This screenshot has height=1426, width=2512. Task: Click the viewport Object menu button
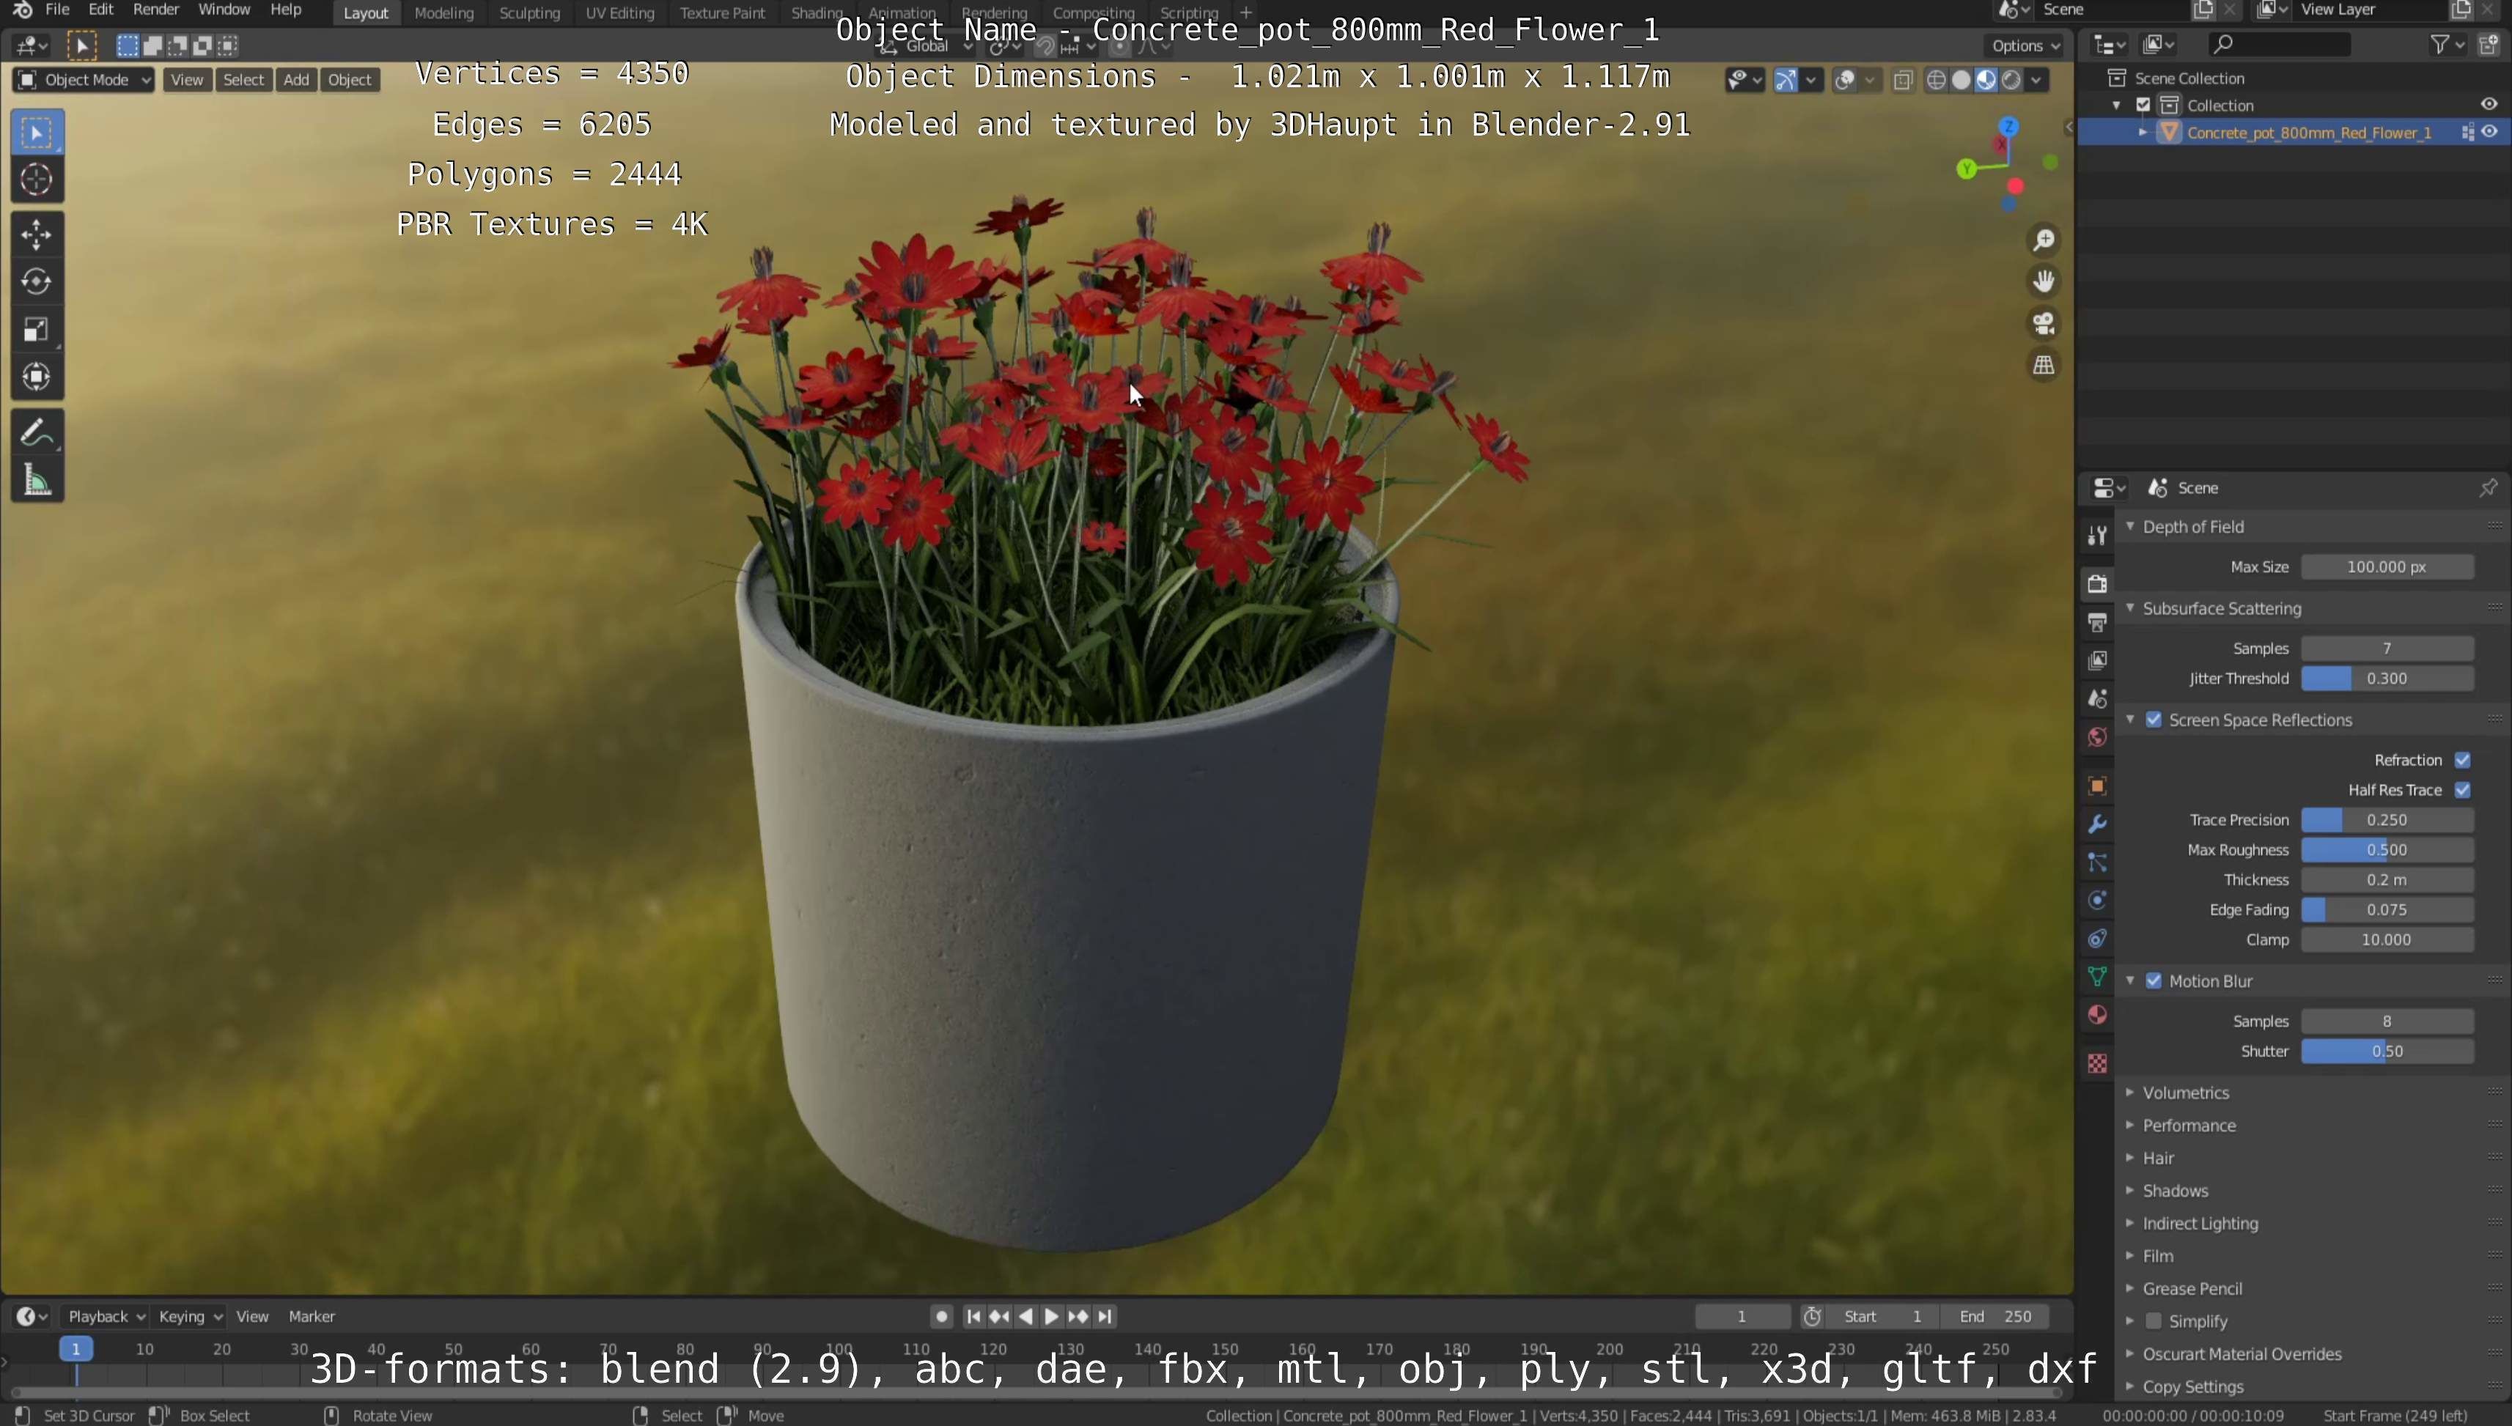[349, 81]
